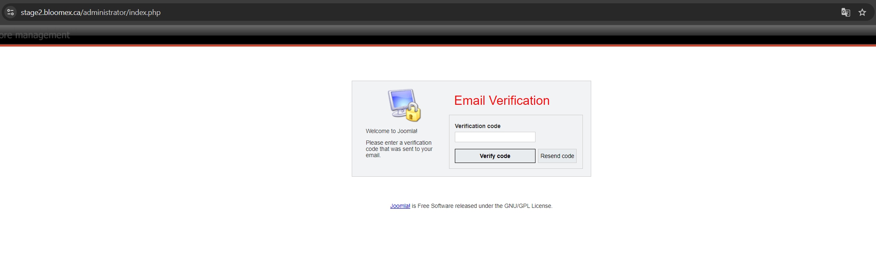
Task: Bookmark this page with the star icon
Action: [x=862, y=12]
